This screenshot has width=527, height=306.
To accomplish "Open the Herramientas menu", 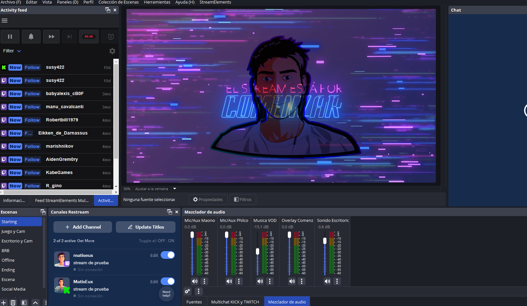I will coord(157,2).
